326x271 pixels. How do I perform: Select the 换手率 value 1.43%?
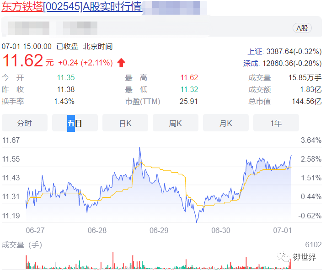tap(64, 101)
